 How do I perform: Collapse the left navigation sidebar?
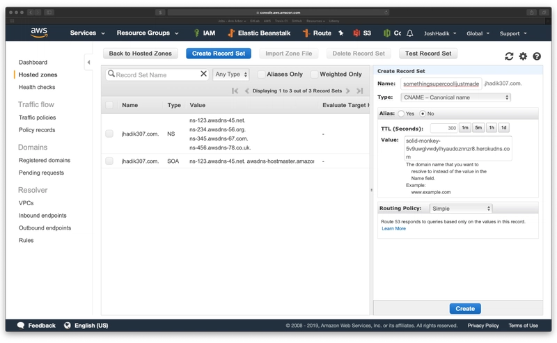[x=88, y=63]
